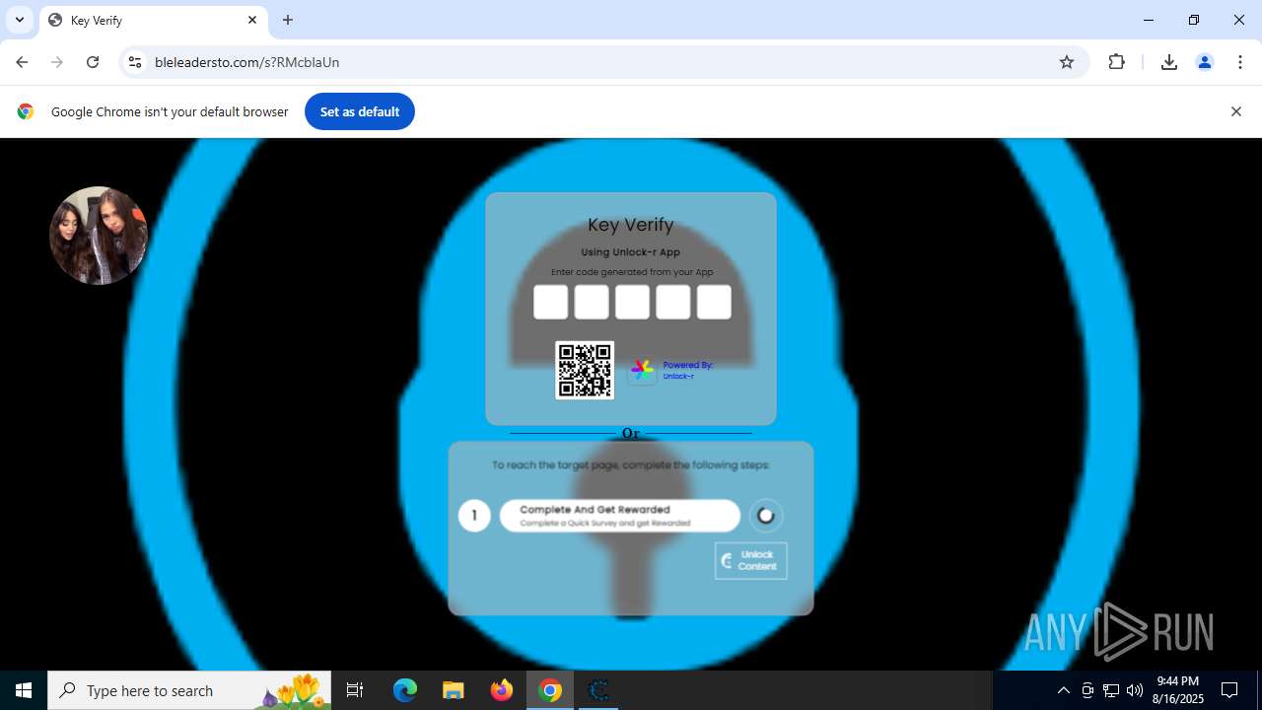1262x710 pixels.
Task: Open network status tray icon
Action: pyautogui.click(x=1111, y=690)
